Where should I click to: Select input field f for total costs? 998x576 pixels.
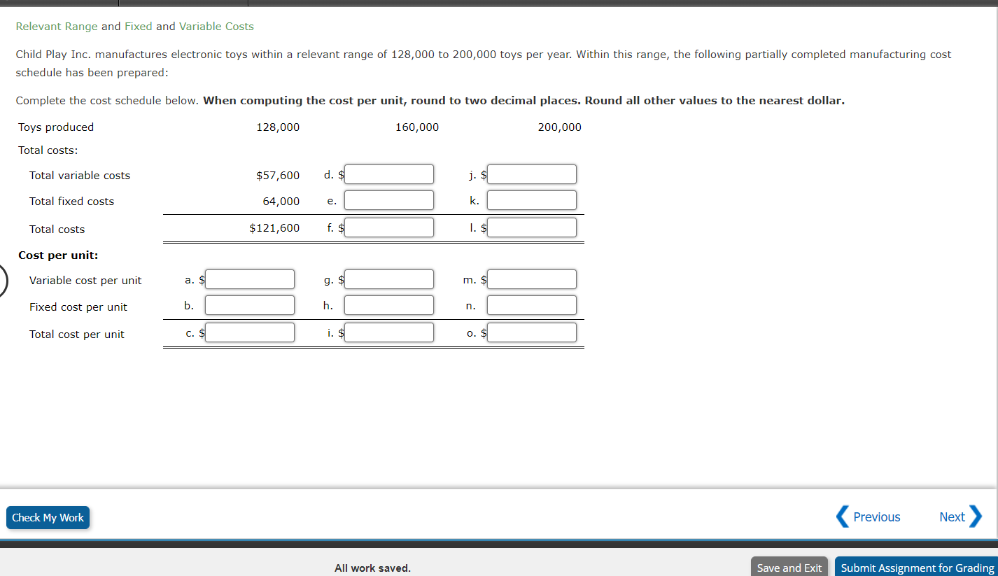(388, 227)
